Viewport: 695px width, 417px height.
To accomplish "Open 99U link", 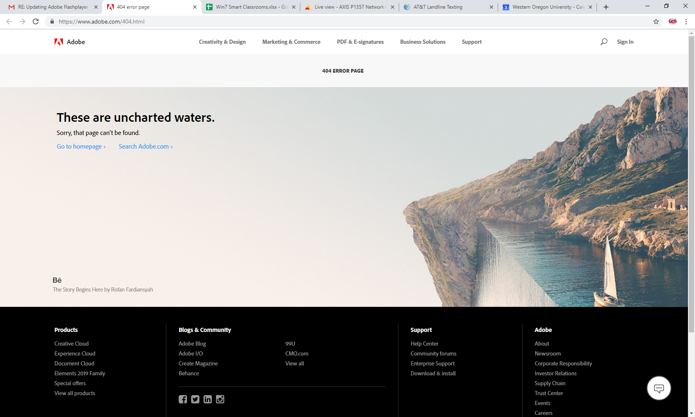I will (x=290, y=344).
